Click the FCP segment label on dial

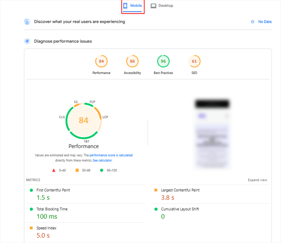(92, 102)
